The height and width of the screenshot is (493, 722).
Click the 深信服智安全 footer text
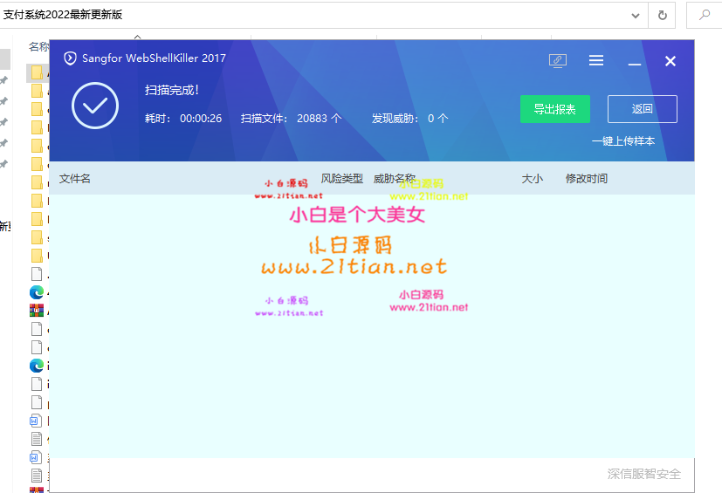pos(643,474)
